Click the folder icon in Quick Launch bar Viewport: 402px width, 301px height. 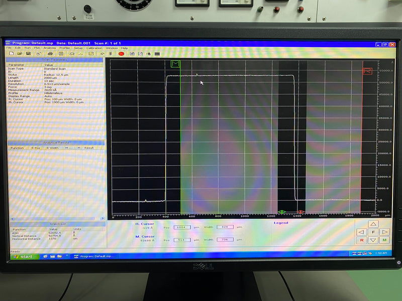[60, 256]
